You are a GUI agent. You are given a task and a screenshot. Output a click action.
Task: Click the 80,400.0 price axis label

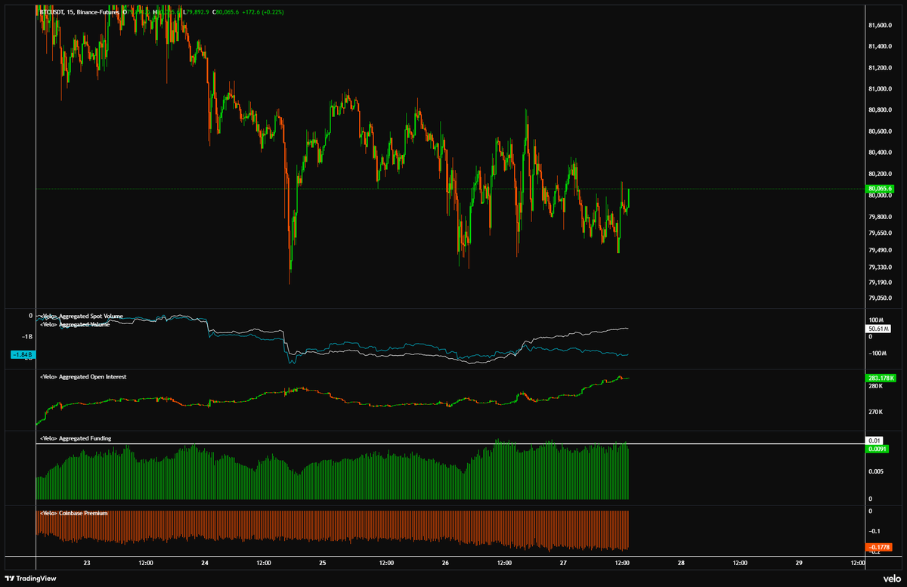pos(881,153)
